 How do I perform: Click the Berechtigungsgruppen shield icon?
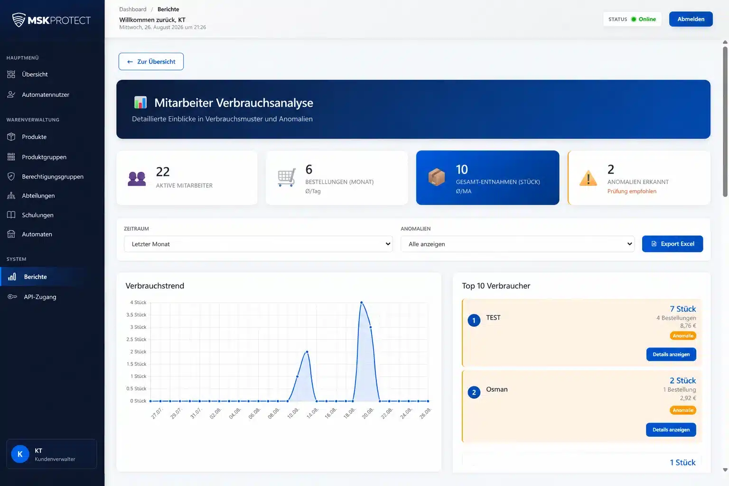(x=11, y=177)
